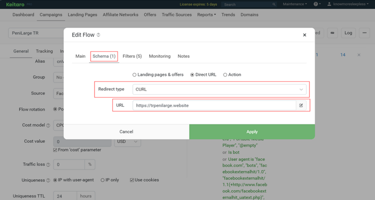This screenshot has width=375, height=200.
Task: Open Affiliate Networks in navigation
Action: point(120,15)
